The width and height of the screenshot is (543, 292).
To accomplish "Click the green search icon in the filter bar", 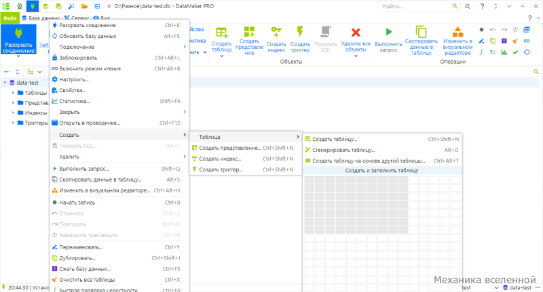I will pos(536,72).
